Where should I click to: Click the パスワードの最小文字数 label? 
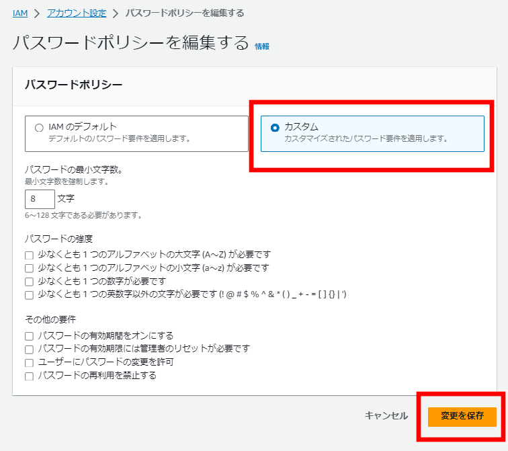pos(73,169)
